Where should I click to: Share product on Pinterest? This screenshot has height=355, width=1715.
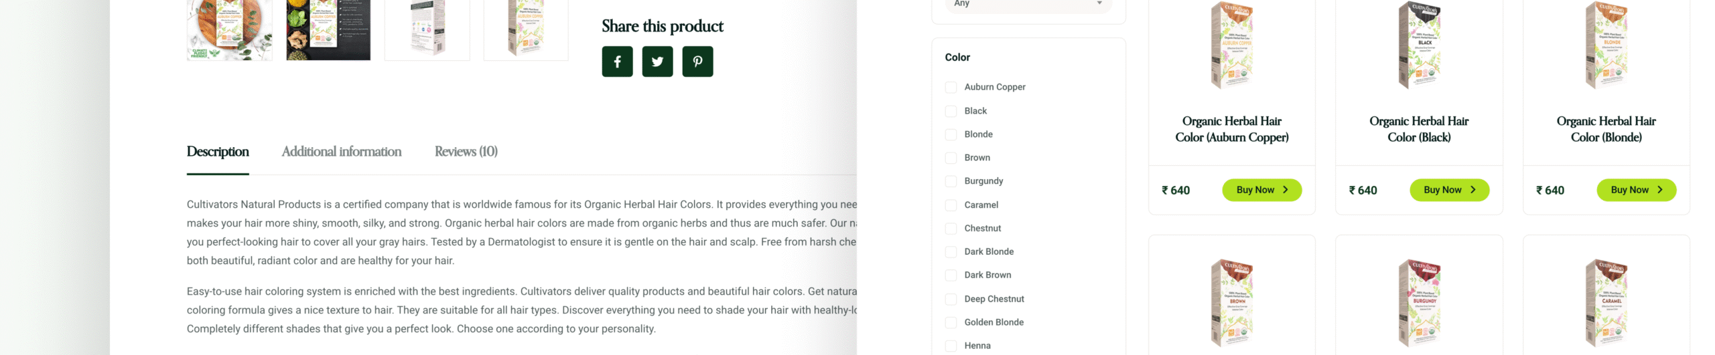click(x=697, y=62)
